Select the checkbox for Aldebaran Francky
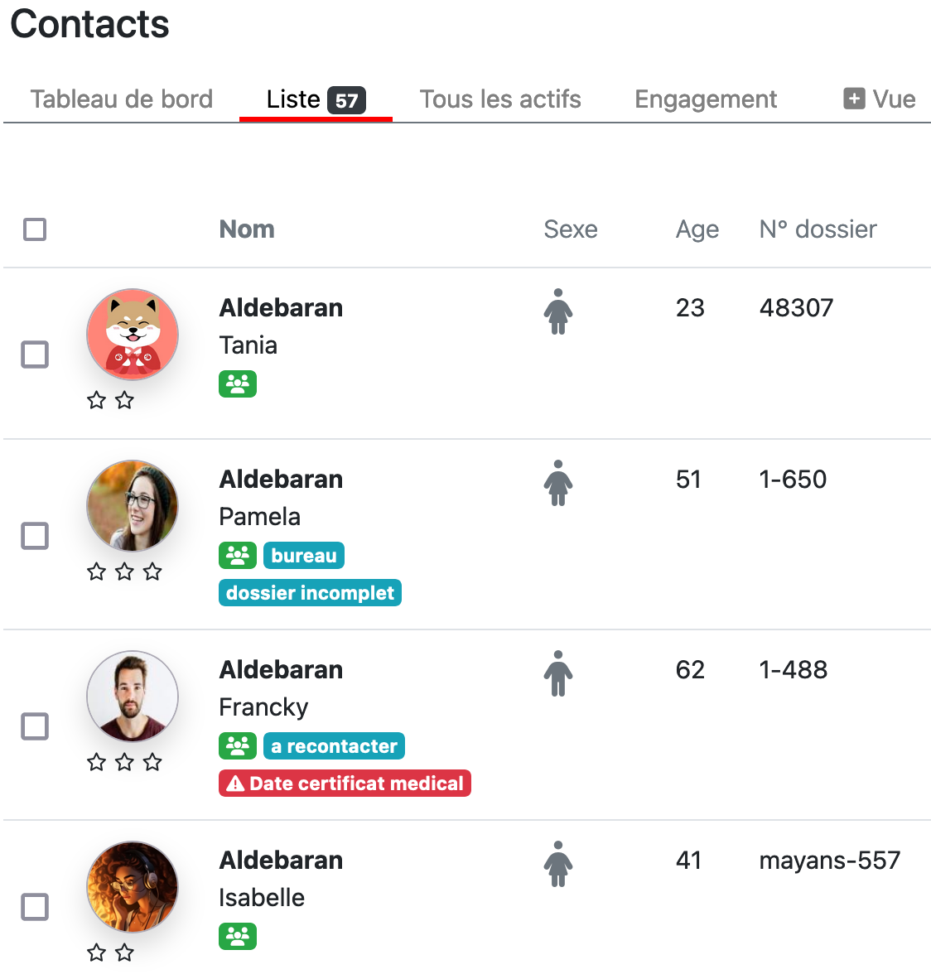 pos(35,726)
